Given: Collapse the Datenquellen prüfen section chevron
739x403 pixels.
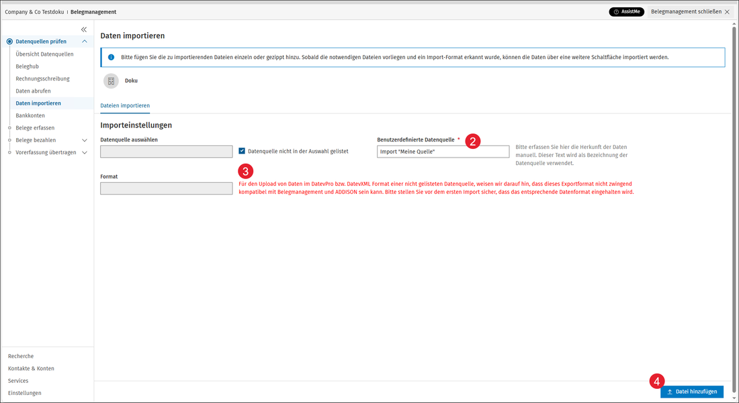Looking at the screenshot, I should pyautogui.click(x=85, y=42).
